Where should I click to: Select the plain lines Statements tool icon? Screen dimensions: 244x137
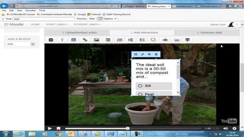coord(108,40)
